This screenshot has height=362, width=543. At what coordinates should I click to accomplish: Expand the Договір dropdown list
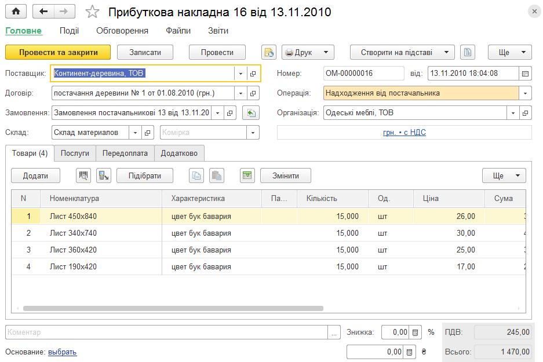click(240, 93)
